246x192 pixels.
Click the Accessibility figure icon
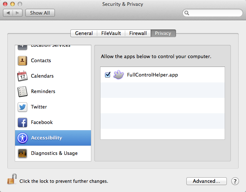point(22,138)
